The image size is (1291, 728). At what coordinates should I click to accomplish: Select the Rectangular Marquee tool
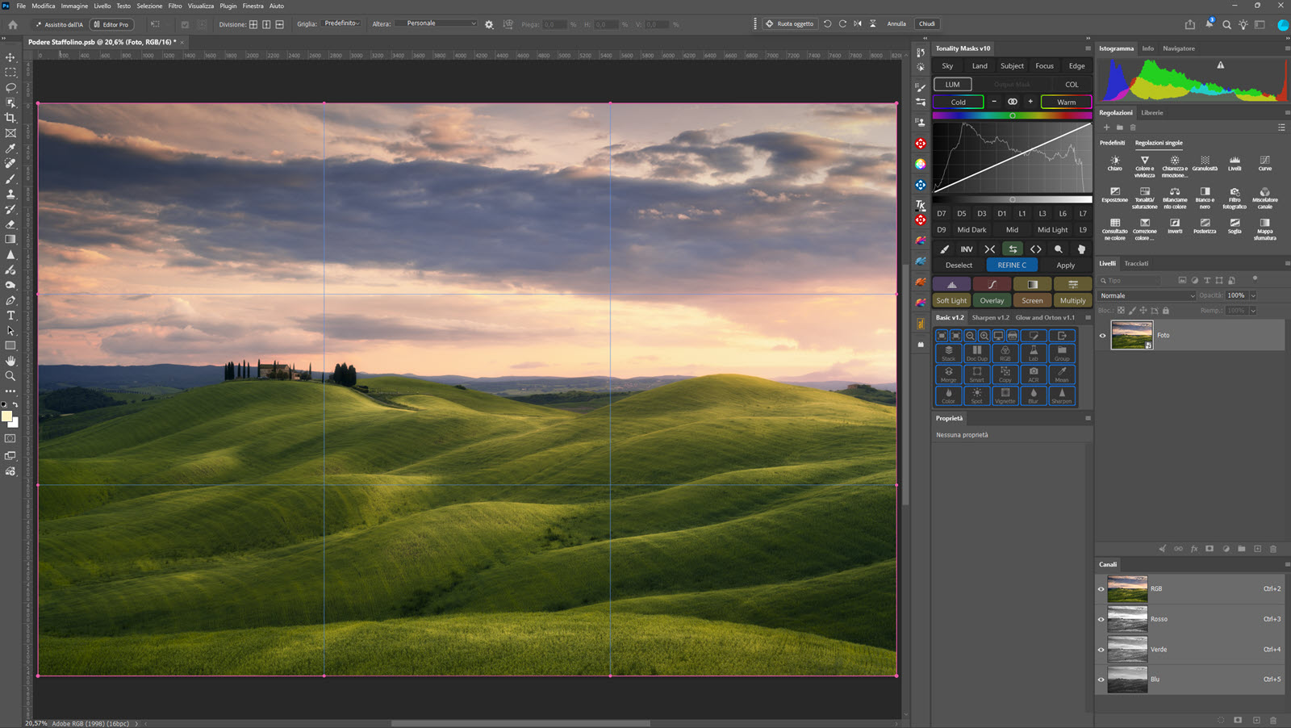[10, 73]
